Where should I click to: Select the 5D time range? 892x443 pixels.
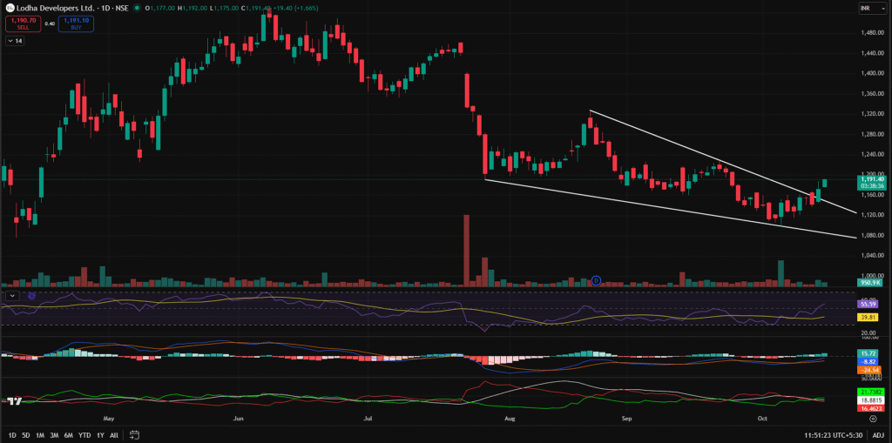click(26, 434)
